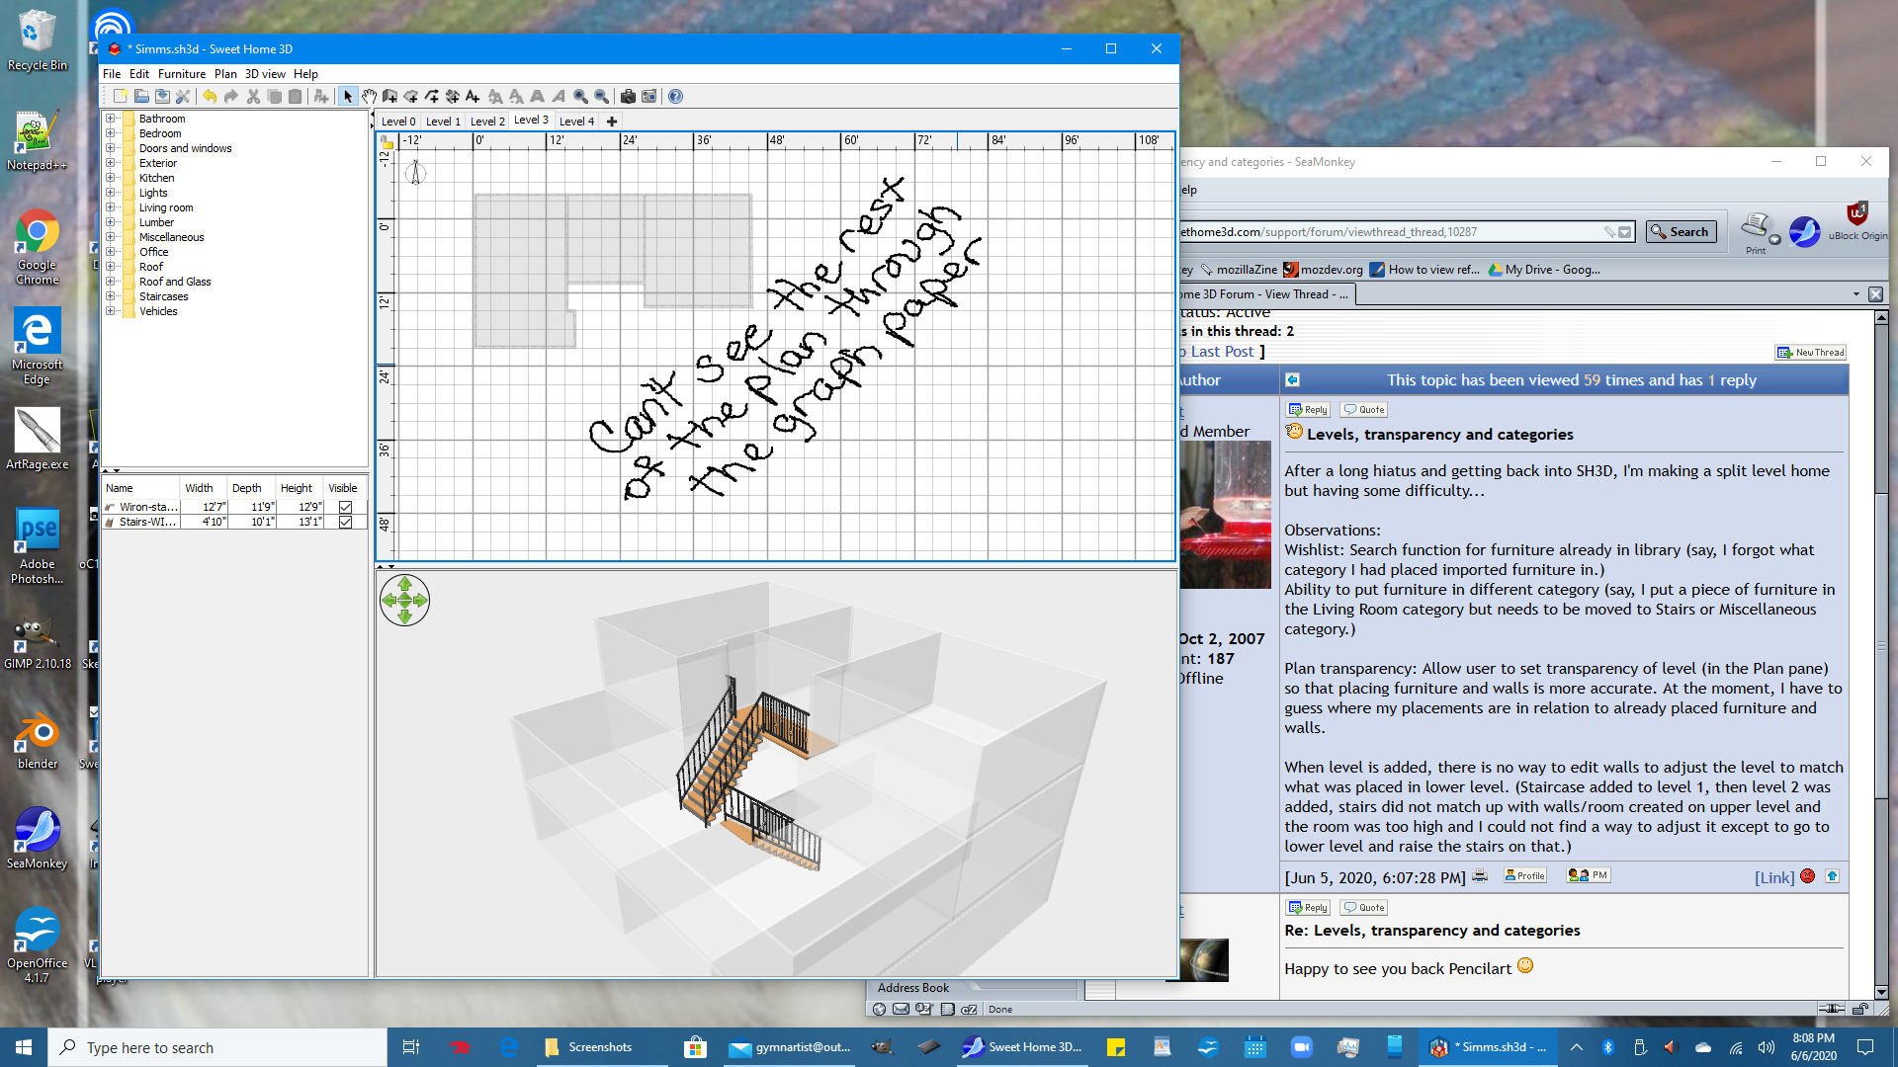
Task: Toggle visibility of Stairs-WI item
Action: click(345, 522)
